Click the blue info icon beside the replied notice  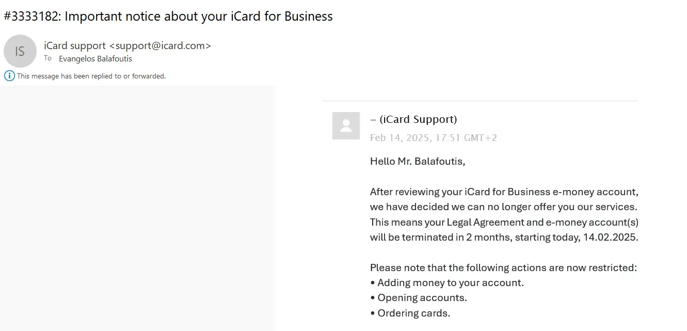9,76
